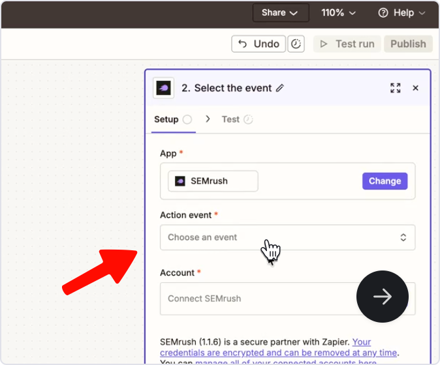Click the Change app button
Viewport: 440px width, 365px height.
385,181
